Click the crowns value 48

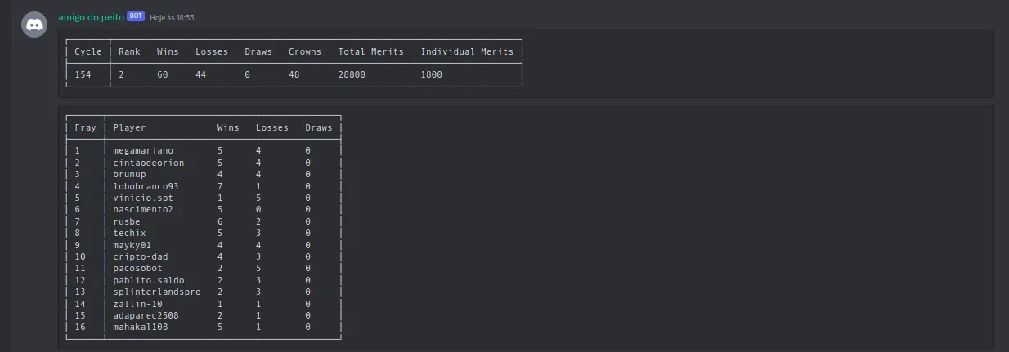(x=294, y=74)
